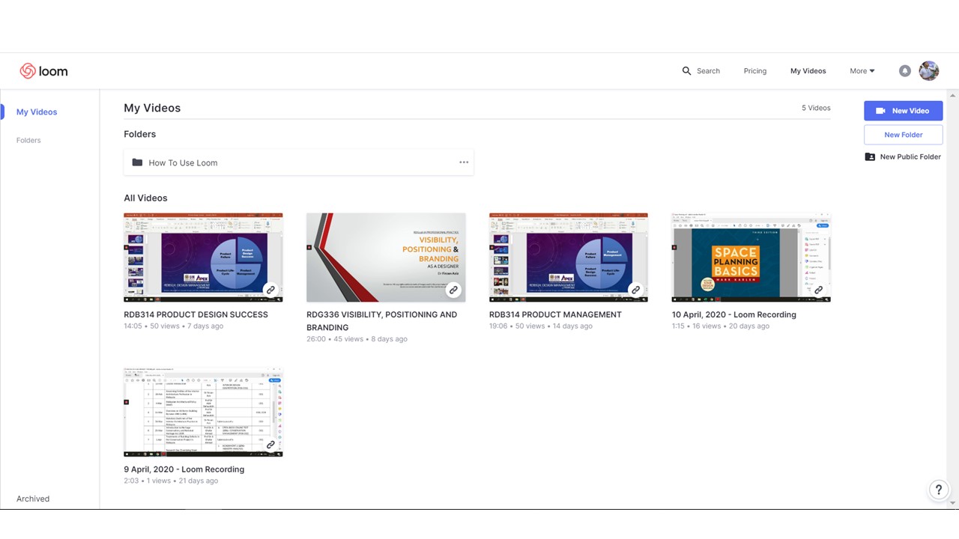Click the page vertical scrollbar
This screenshot has height=539, width=959.
click(x=953, y=299)
